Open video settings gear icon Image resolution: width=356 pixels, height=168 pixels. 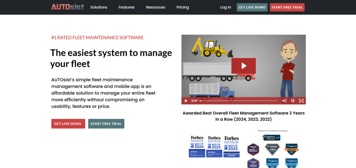[292, 101]
